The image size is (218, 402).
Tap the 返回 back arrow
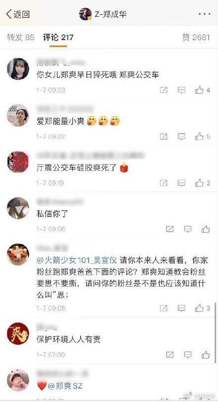click(x=17, y=14)
